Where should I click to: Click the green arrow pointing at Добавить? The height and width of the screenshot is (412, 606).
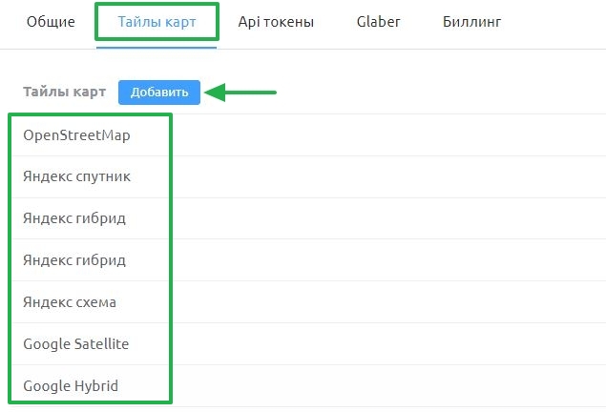tap(240, 93)
